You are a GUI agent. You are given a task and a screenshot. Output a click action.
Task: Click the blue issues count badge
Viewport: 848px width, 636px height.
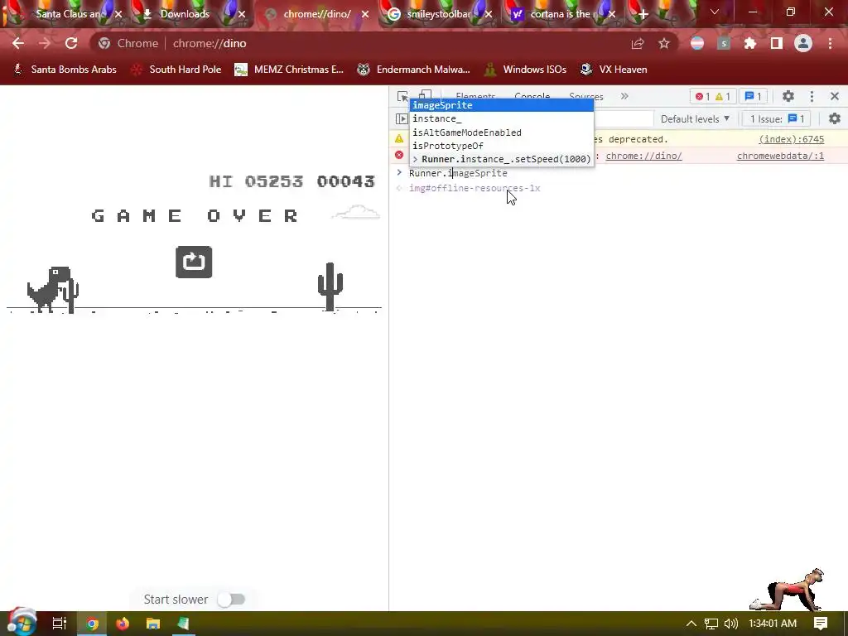click(754, 96)
